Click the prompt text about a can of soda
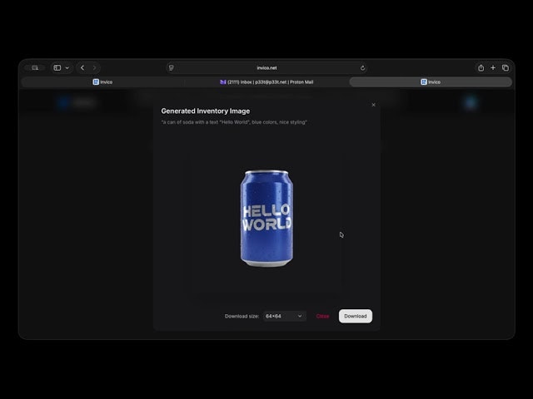Viewport: 533px width, 399px height. (234, 122)
